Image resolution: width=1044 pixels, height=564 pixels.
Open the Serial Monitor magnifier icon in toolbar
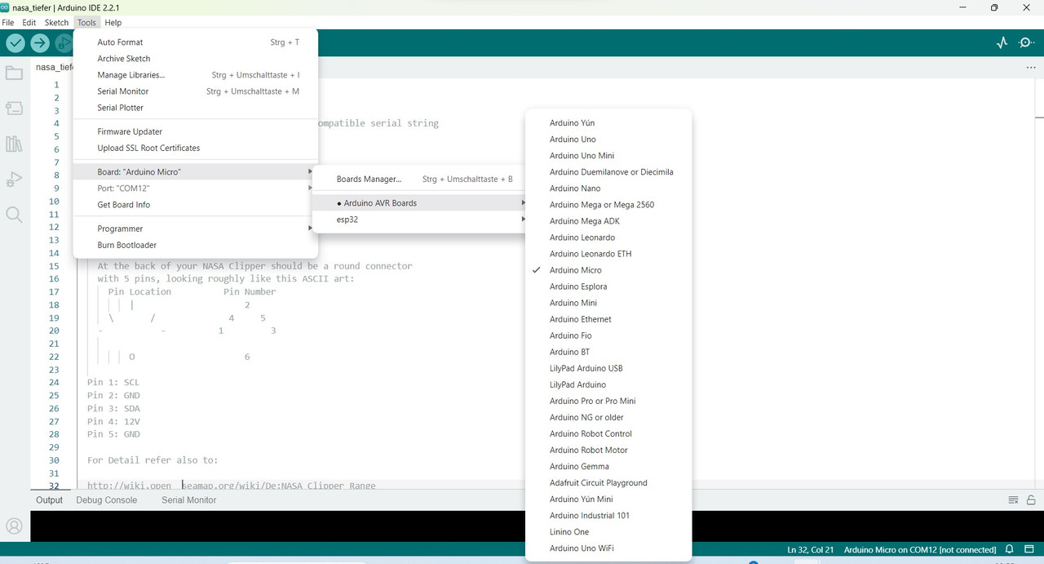(1027, 43)
